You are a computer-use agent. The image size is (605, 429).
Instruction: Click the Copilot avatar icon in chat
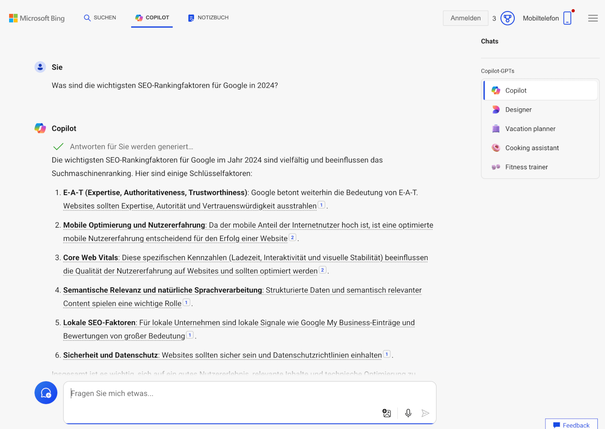40,128
